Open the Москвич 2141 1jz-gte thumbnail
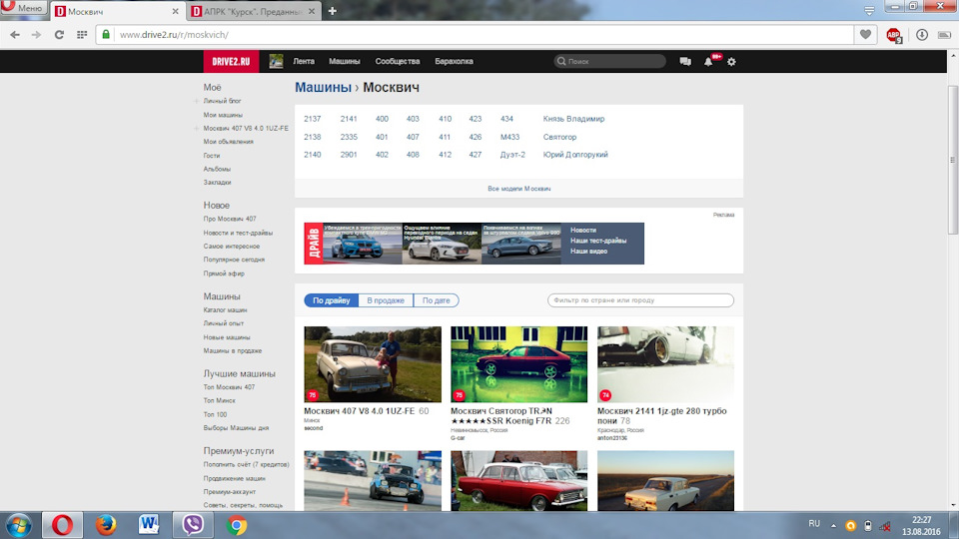Screen dimensions: 959x539 pos(665,364)
